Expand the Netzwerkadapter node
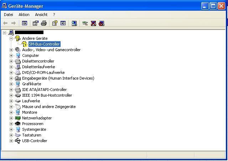The width and height of the screenshot is (228, 161). (11, 118)
